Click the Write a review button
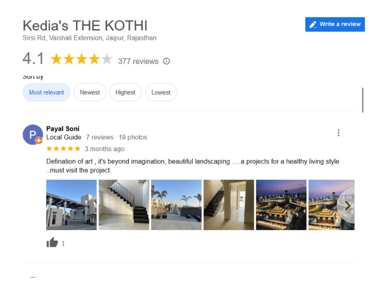This screenshot has width=389, height=283. (x=334, y=24)
